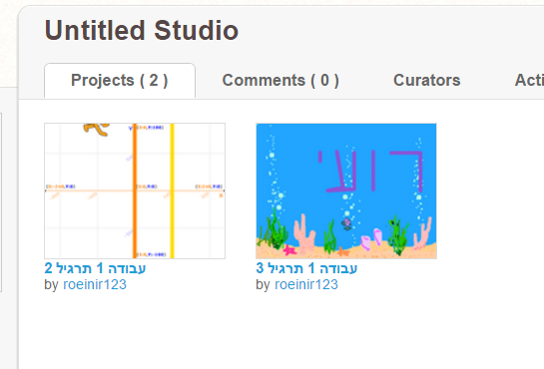The width and height of the screenshot is (544, 369).
Task: Click the yellow vertical line in grid thumbnail
Action: point(172,190)
